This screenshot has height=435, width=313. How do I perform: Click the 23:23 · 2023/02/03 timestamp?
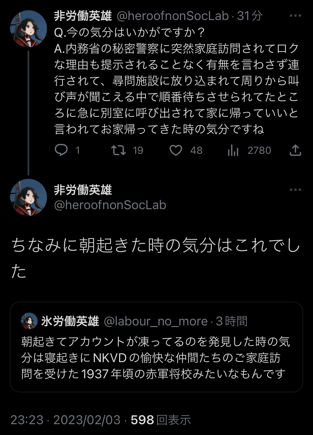(x=65, y=420)
